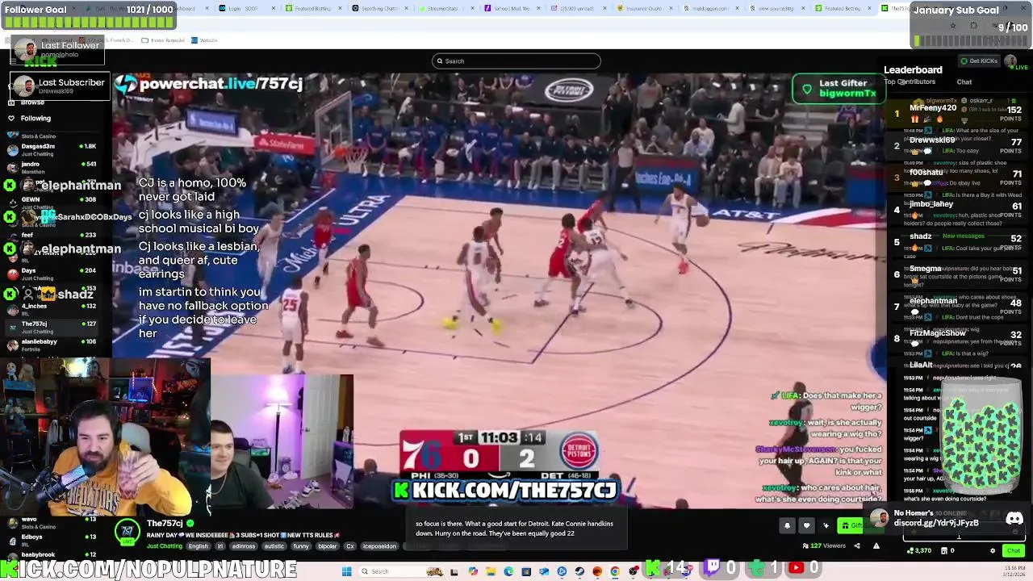Click the funny stream tag
1033x581 pixels.
click(x=301, y=546)
